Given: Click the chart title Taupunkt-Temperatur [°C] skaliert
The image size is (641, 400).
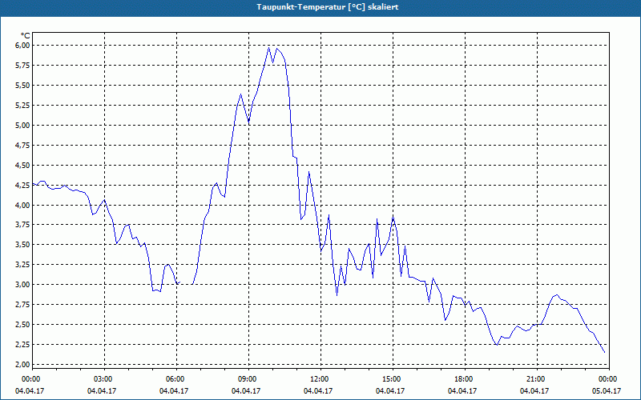Looking at the screenshot, I should pyautogui.click(x=328, y=7).
